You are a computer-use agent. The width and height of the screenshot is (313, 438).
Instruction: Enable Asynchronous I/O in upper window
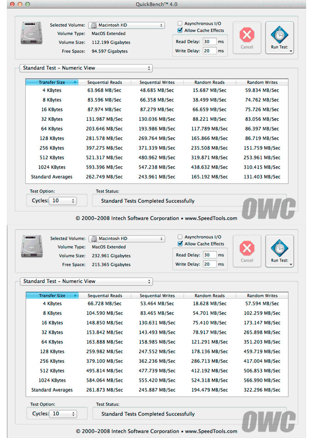pyautogui.click(x=180, y=24)
